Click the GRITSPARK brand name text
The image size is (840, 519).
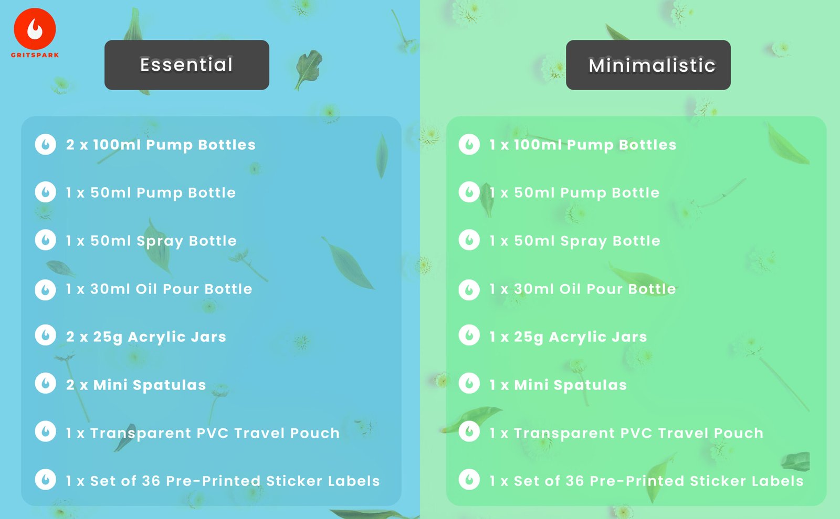35,55
